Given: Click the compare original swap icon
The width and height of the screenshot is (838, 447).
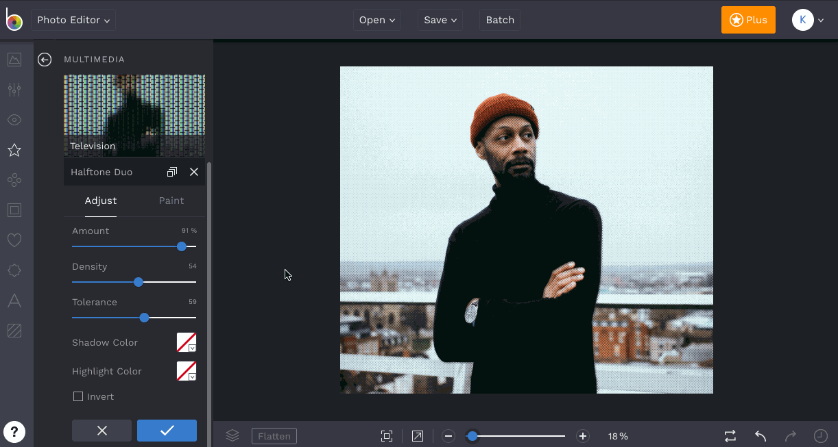Looking at the screenshot, I should pos(730,436).
